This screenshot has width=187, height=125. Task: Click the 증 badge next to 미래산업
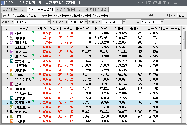(11, 42)
